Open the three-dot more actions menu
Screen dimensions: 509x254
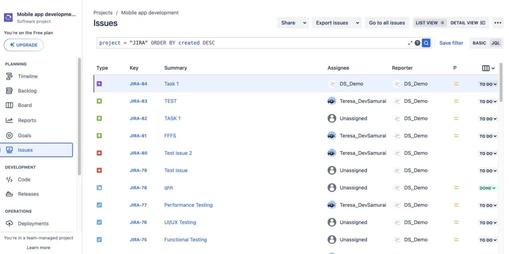(498, 23)
